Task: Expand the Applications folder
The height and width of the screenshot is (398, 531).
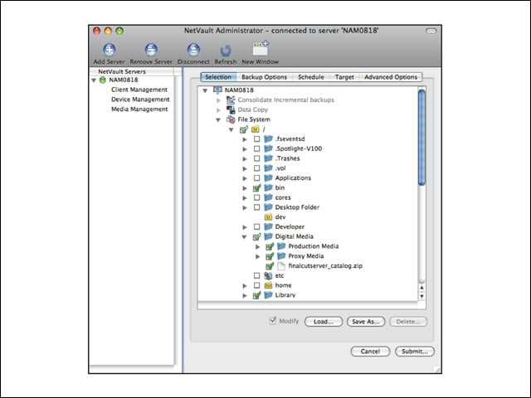Action: pyautogui.click(x=245, y=178)
